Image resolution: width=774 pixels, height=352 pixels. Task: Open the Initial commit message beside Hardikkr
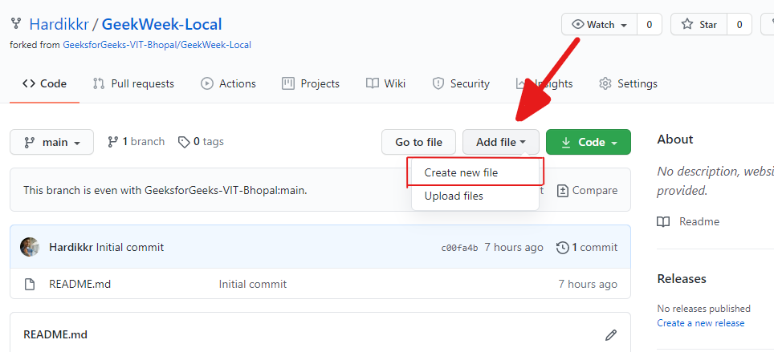(130, 247)
